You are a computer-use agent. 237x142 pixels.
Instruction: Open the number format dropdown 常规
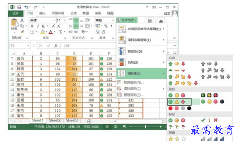coord(112,20)
